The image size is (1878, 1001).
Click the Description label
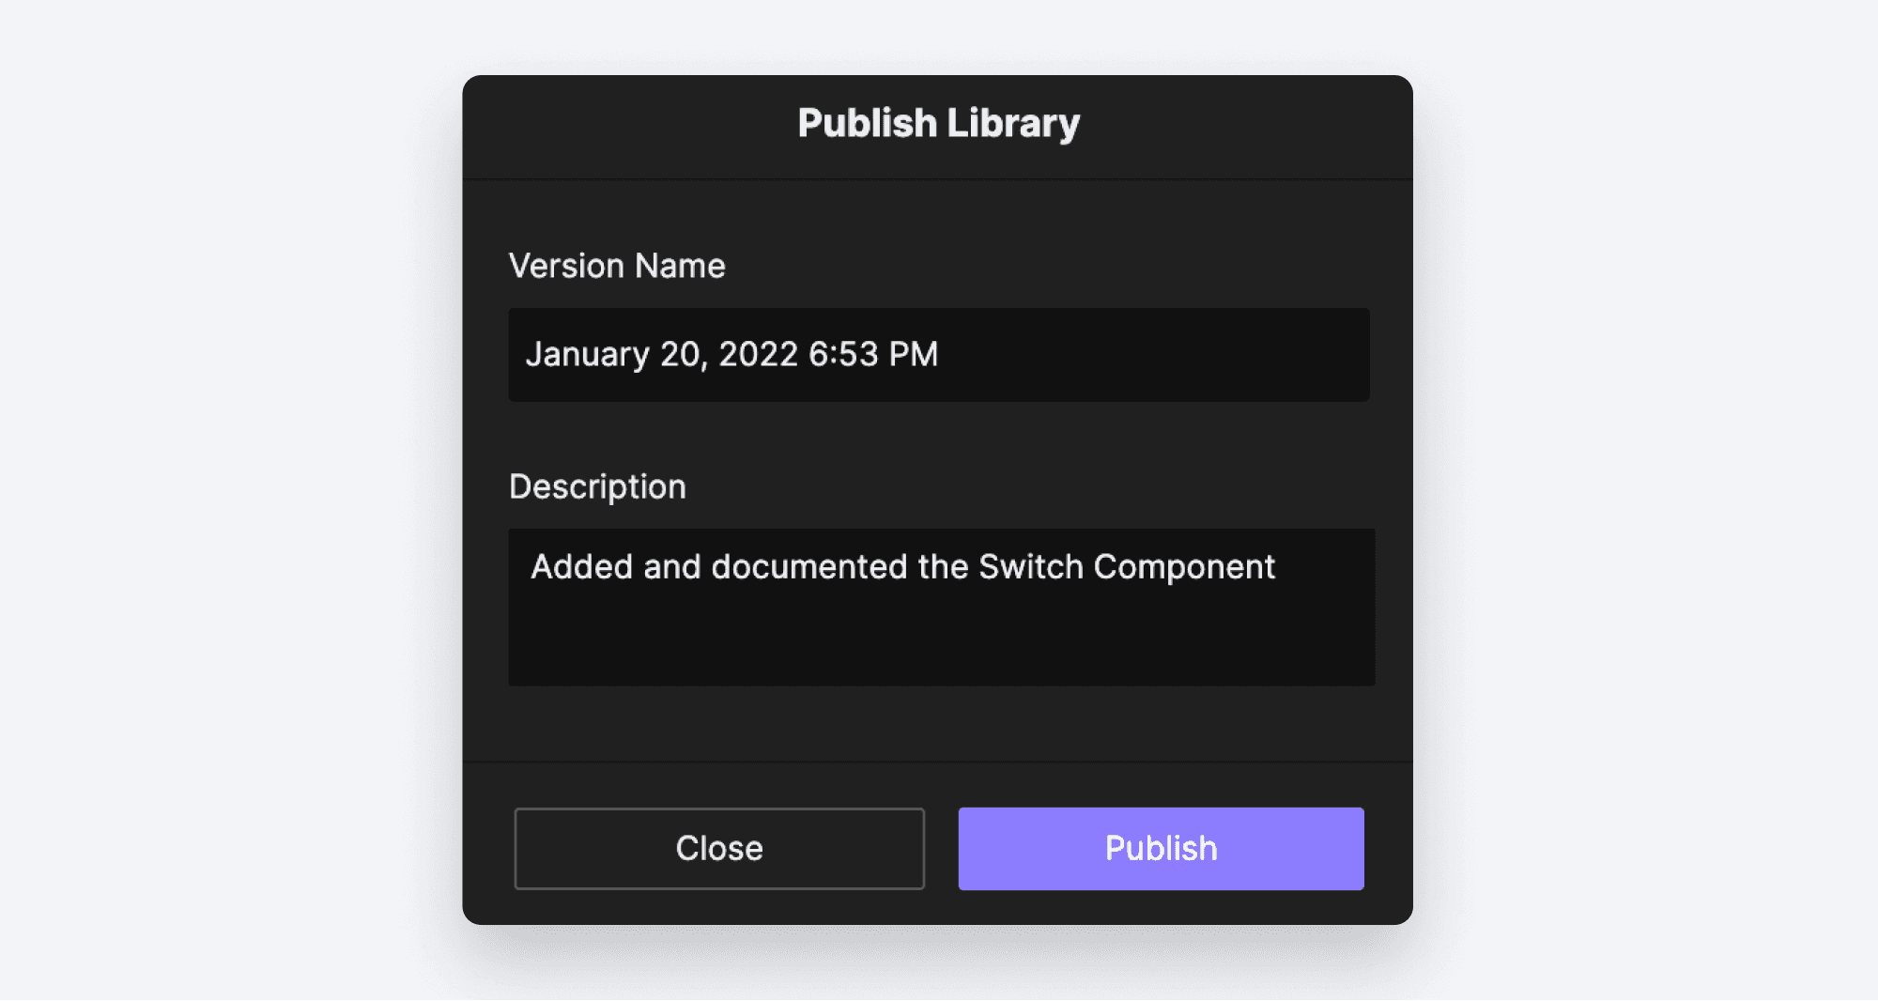pos(596,486)
